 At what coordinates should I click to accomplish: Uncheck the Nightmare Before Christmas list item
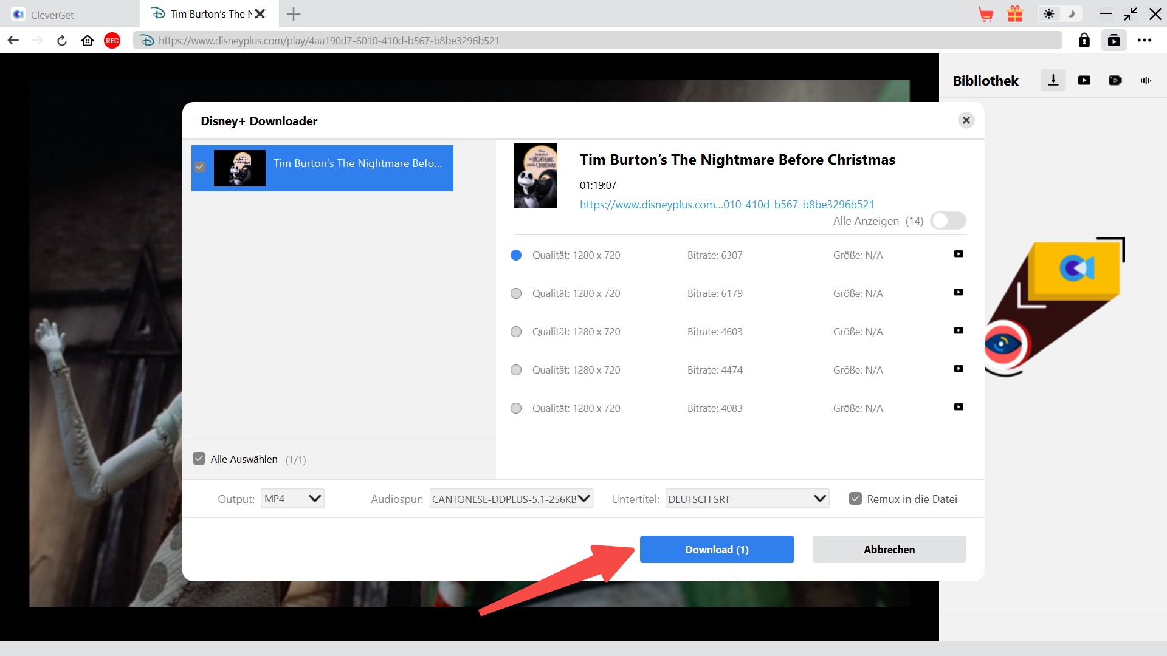200,167
